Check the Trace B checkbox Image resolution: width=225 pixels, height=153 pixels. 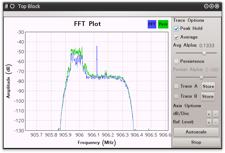pos(176,96)
